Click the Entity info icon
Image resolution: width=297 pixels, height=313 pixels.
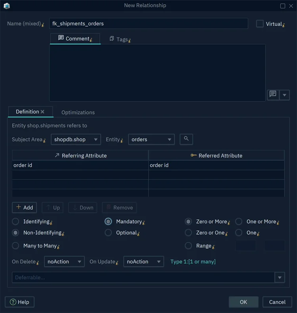coord(122,140)
